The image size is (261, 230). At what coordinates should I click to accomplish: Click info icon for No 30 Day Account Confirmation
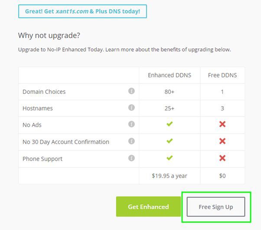click(x=131, y=141)
